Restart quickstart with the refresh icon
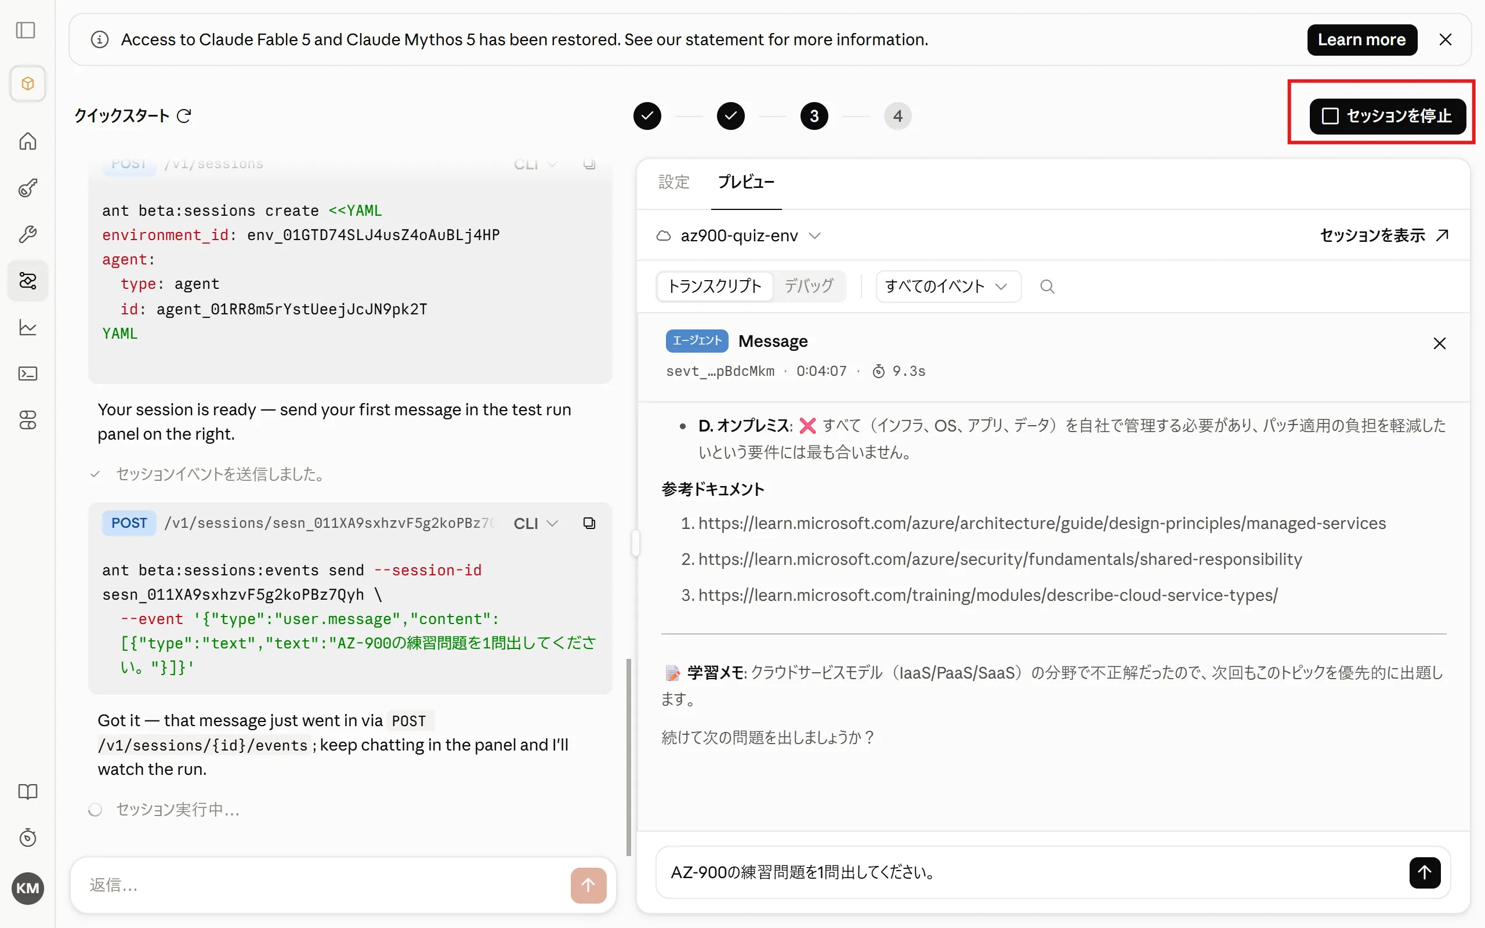Screen dimensions: 1485x928 (184, 115)
